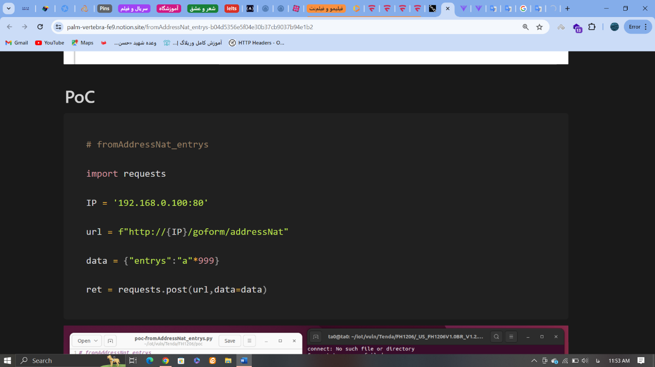Image resolution: width=655 pixels, height=367 pixels.
Task: Open the notification center icon
Action: coord(642,361)
